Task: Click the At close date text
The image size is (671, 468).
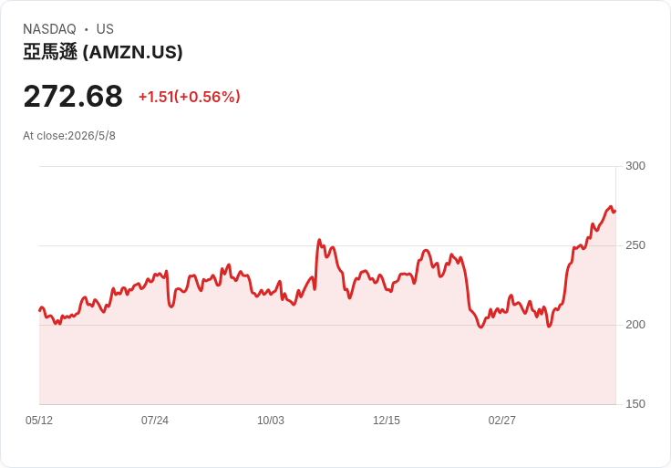Action: (69, 136)
